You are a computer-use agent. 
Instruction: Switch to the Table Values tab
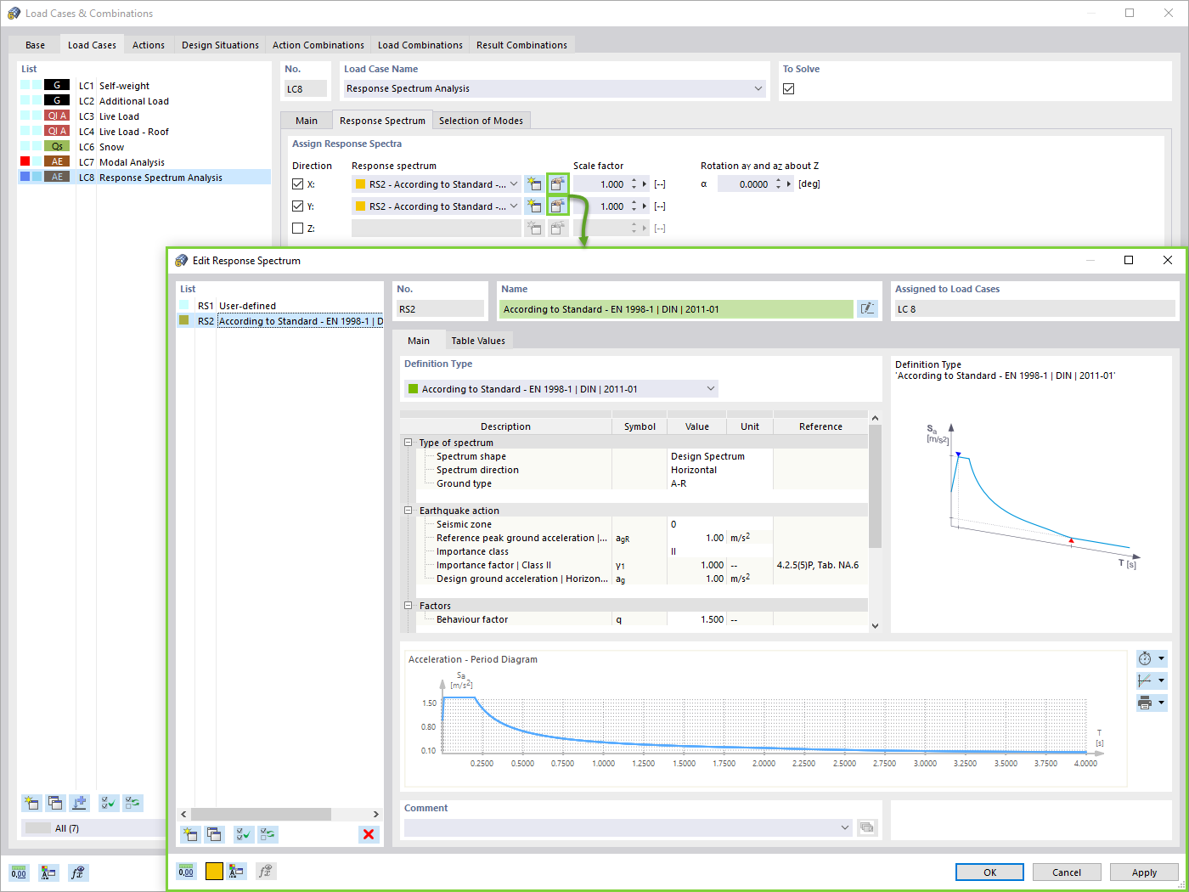point(478,341)
